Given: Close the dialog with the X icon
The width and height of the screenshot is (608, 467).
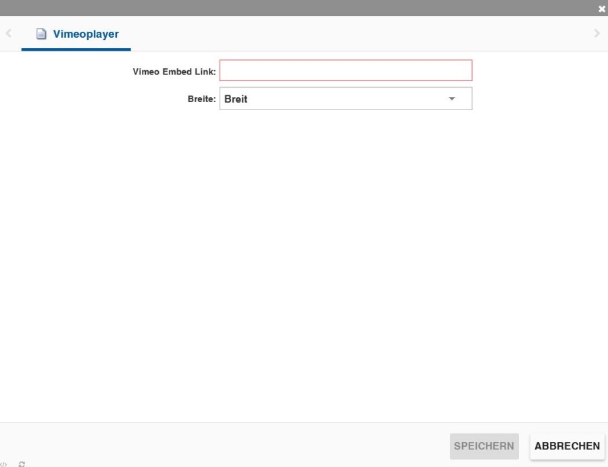Looking at the screenshot, I should coord(602,9).
